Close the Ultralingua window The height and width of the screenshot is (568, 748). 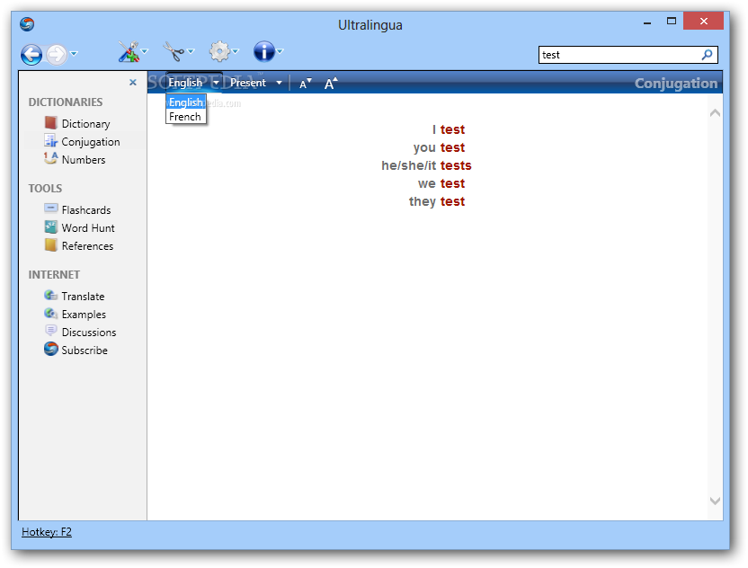(704, 21)
